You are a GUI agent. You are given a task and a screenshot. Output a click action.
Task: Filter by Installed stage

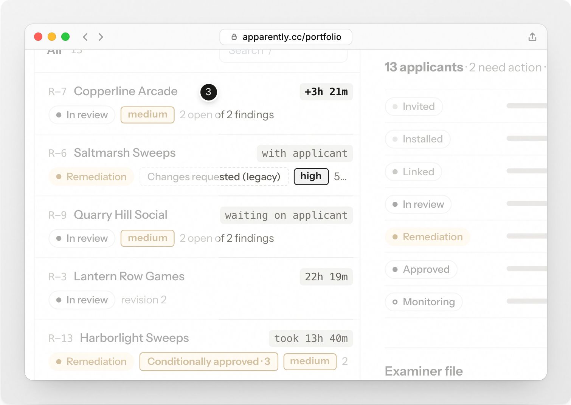coord(417,139)
